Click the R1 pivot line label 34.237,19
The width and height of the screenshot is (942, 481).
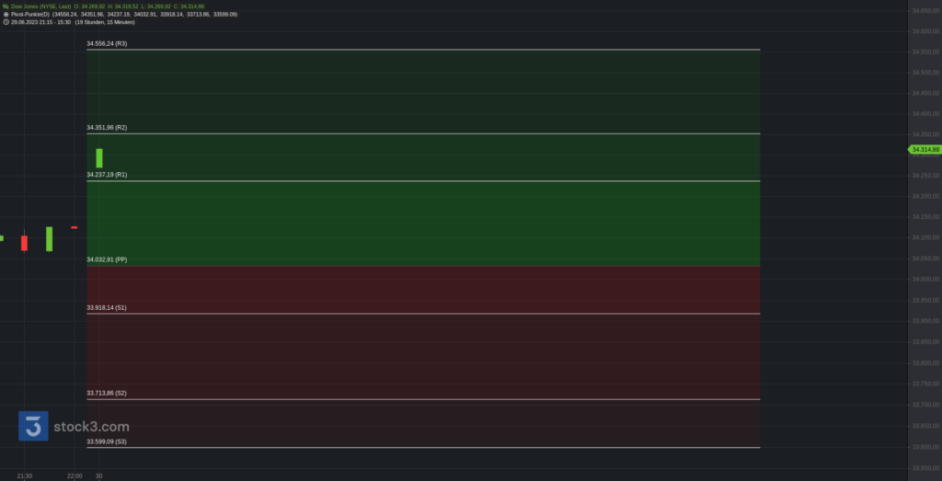click(107, 175)
